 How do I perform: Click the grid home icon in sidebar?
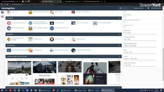pyautogui.click(x=2, y=13)
